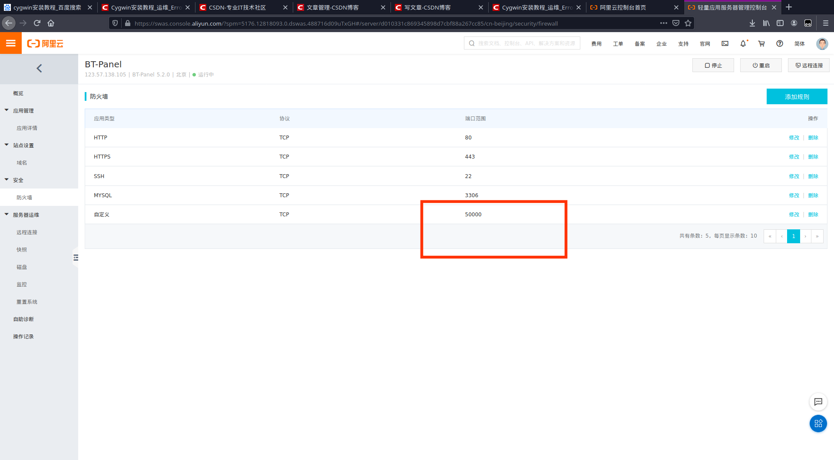834x460 pixels.
Task: Click the Aliyun logo
Action: (45, 43)
